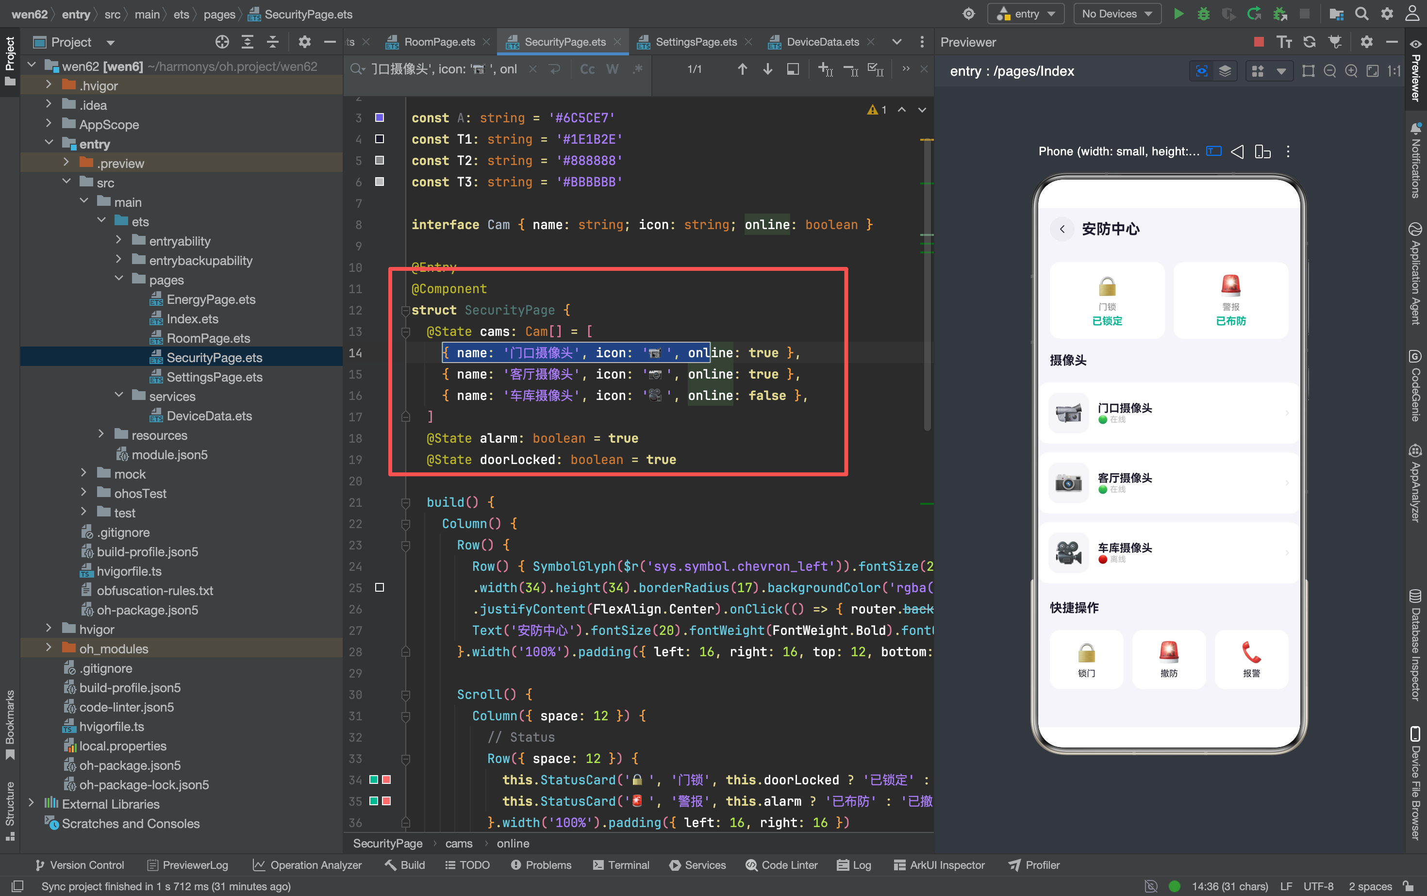The width and height of the screenshot is (1427, 896).
Task: Open ArkUI Inspector tool window
Action: pos(939,864)
